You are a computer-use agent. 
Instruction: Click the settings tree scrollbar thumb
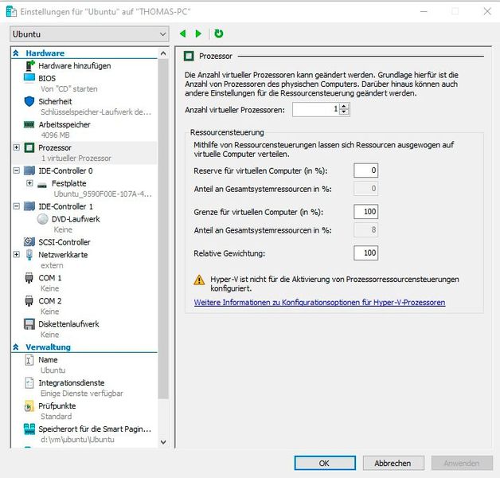(163, 229)
